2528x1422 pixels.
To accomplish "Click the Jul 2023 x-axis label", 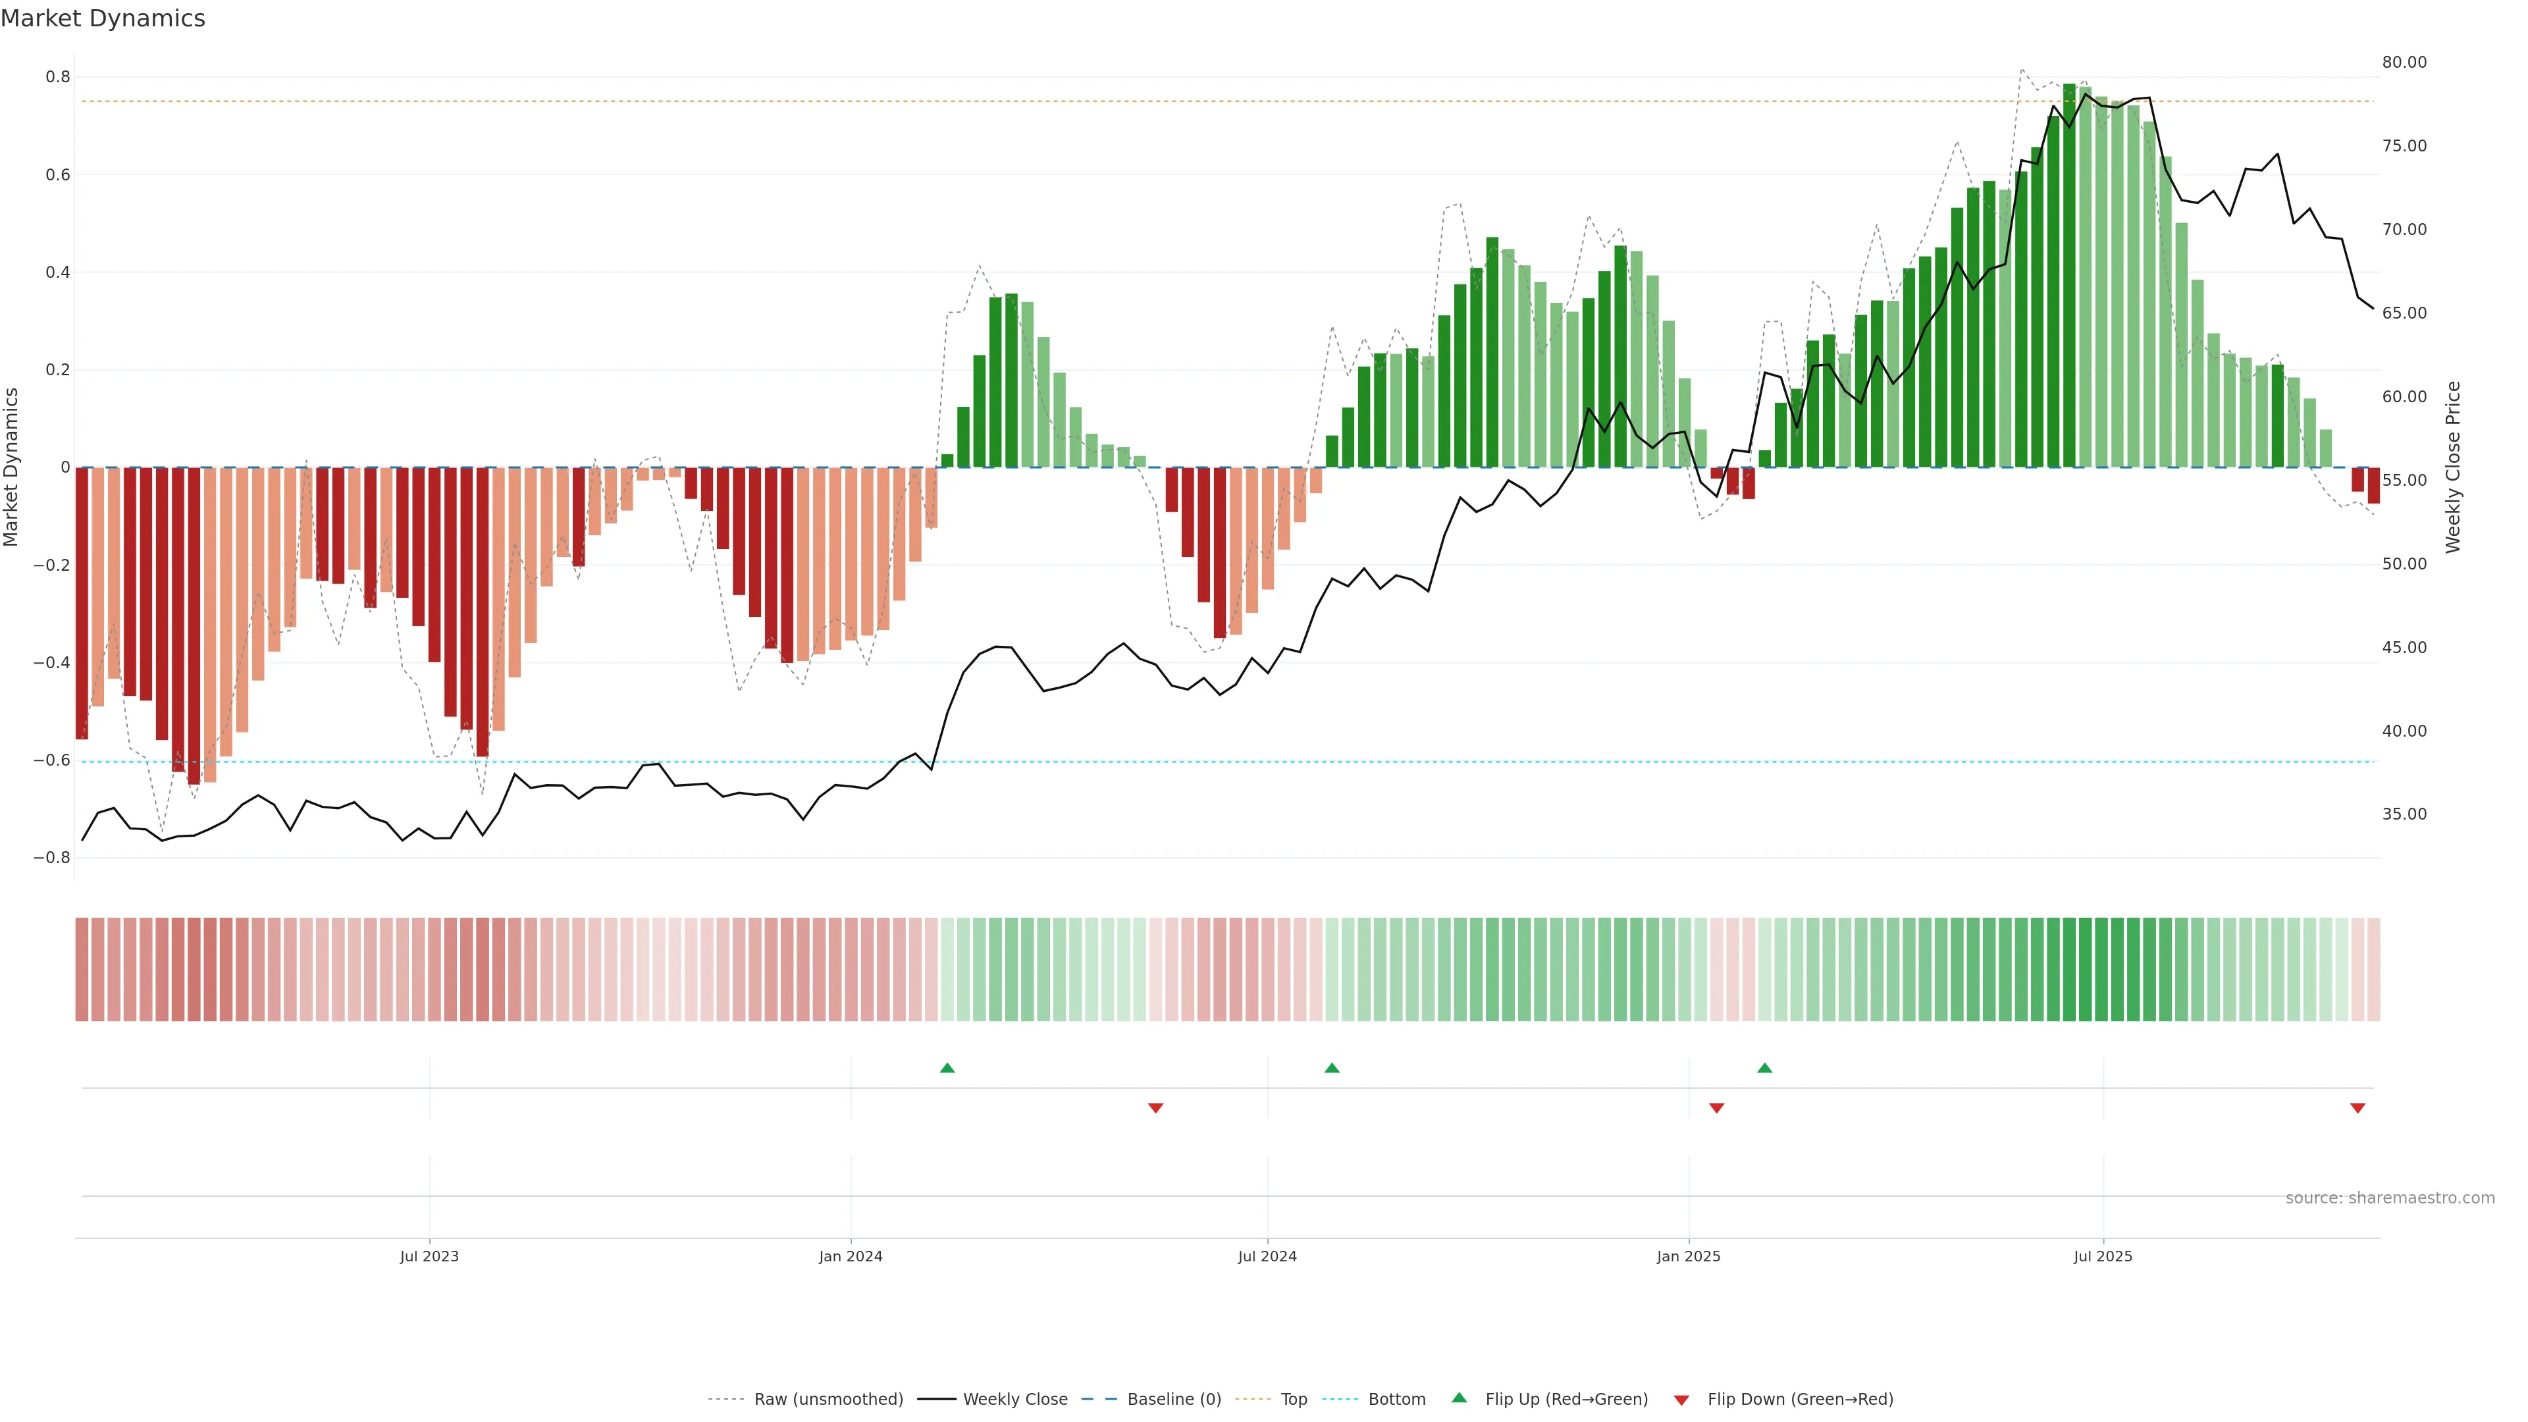I will click(x=429, y=1256).
